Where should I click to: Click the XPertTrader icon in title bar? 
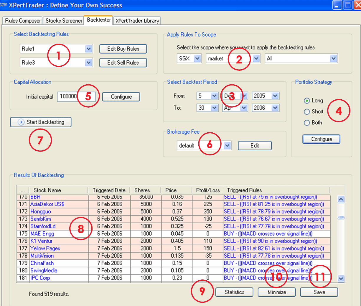click(x=4, y=5)
